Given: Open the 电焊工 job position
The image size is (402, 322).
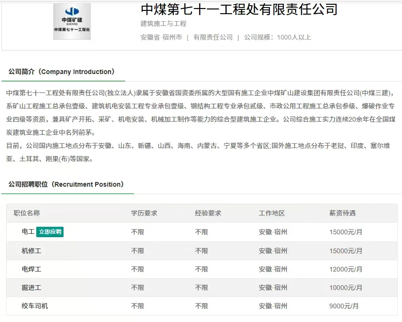Looking at the screenshot, I should [x=31, y=269].
